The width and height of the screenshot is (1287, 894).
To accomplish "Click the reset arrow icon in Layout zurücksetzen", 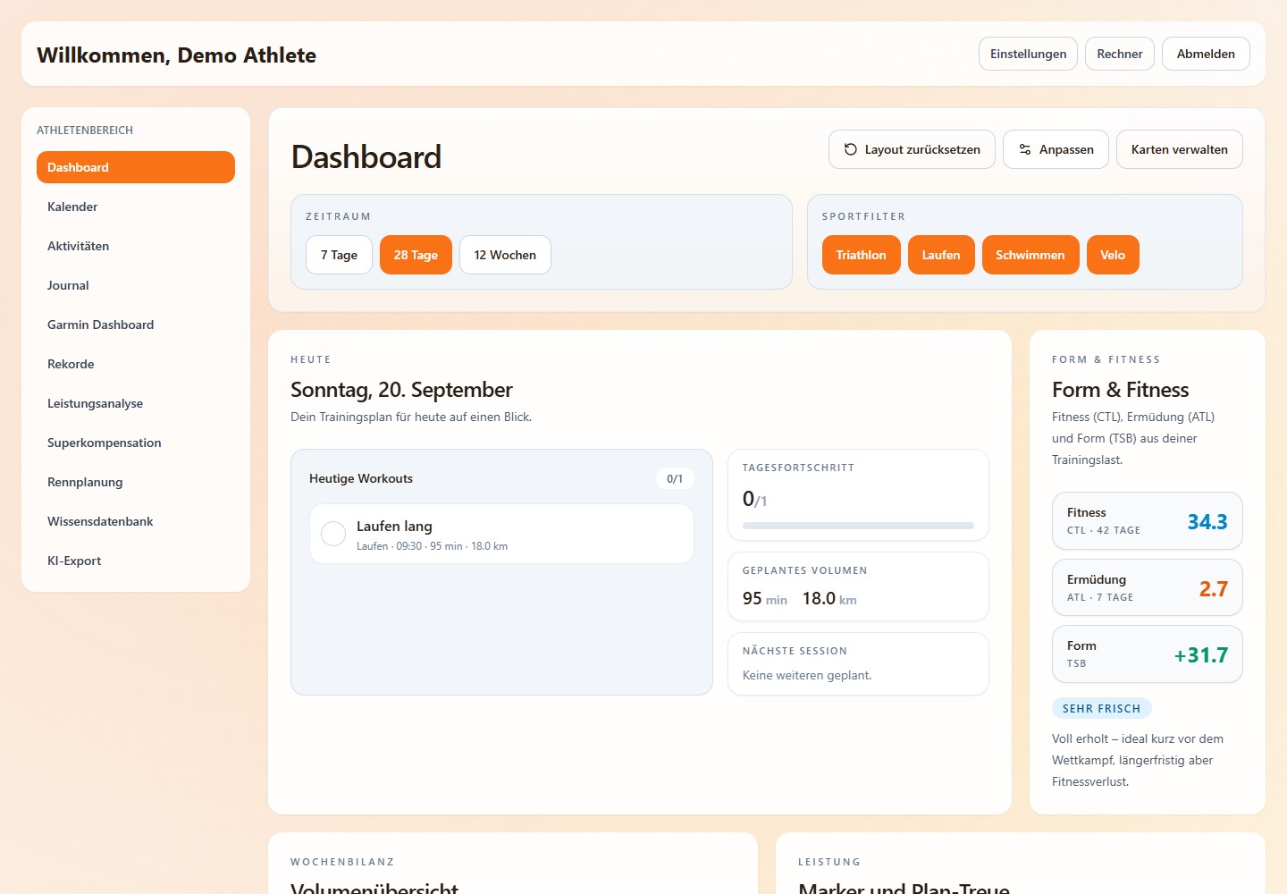I will (851, 149).
